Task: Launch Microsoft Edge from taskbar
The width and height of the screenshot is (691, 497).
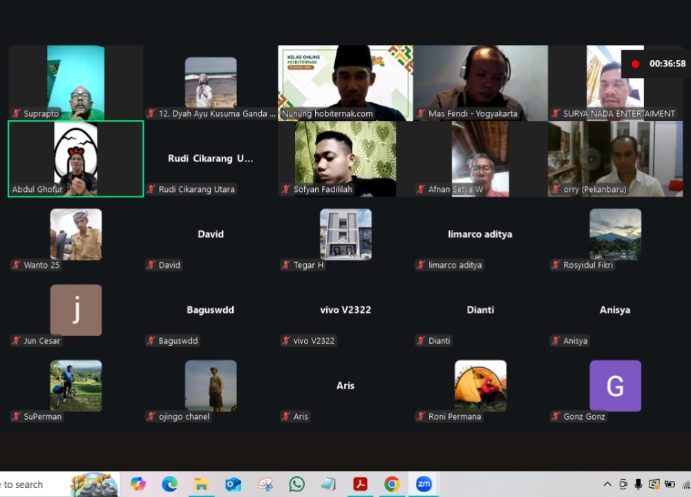Action: click(170, 485)
